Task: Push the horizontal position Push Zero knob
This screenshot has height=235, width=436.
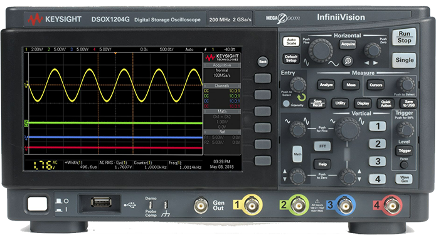Action: pyautogui.click(x=372, y=51)
